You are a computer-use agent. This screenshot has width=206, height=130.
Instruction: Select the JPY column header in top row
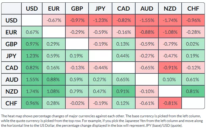(x=100, y=9)
